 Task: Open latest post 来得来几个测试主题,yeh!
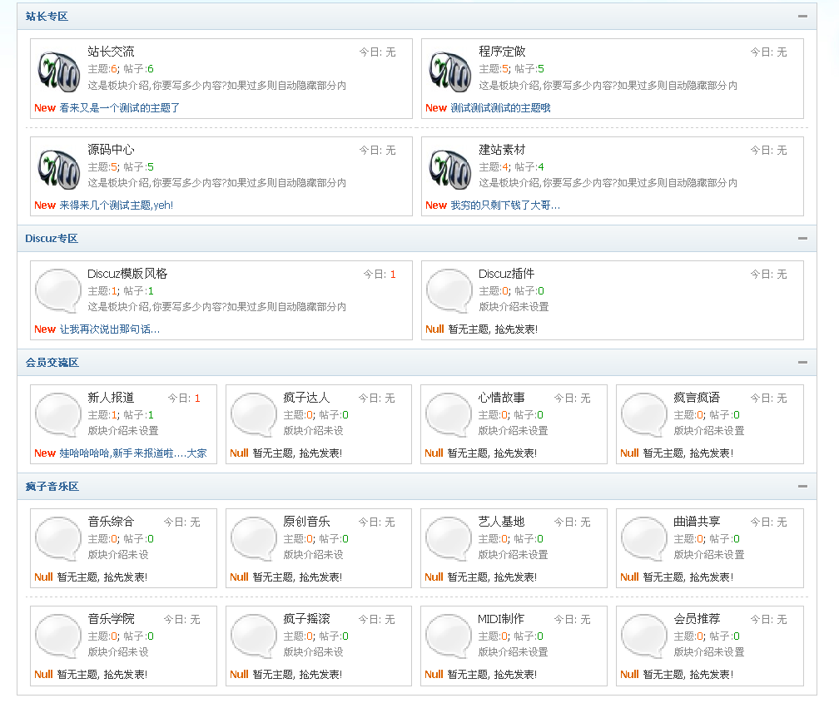117,205
